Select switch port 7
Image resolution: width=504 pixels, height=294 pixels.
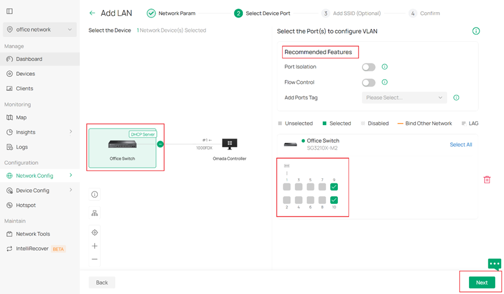[322, 187]
